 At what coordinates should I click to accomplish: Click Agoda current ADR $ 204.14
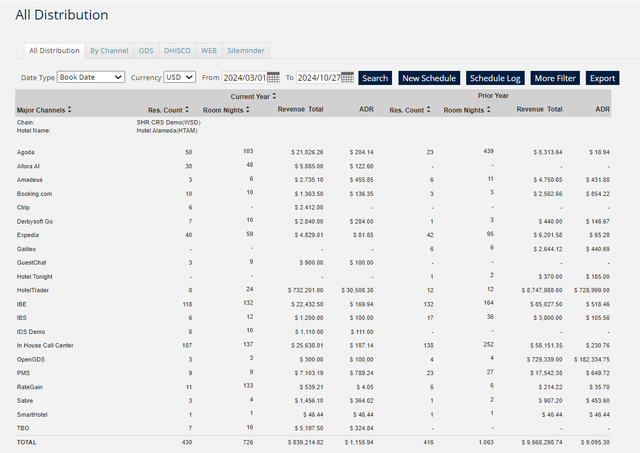coord(361,152)
